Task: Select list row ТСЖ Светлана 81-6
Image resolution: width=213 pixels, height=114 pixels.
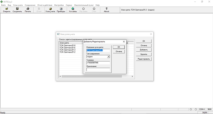Action: point(67,48)
